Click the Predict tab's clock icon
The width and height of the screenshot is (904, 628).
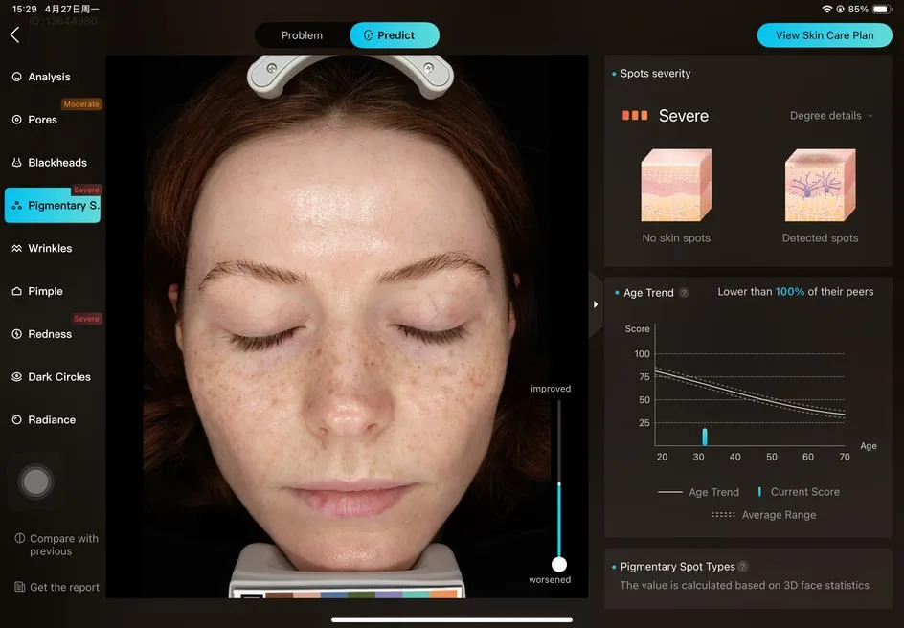click(369, 35)
